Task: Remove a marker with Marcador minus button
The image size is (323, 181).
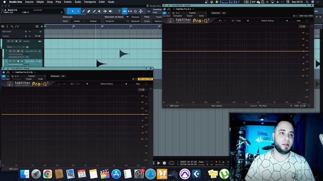Action: [x=30, y=31]
